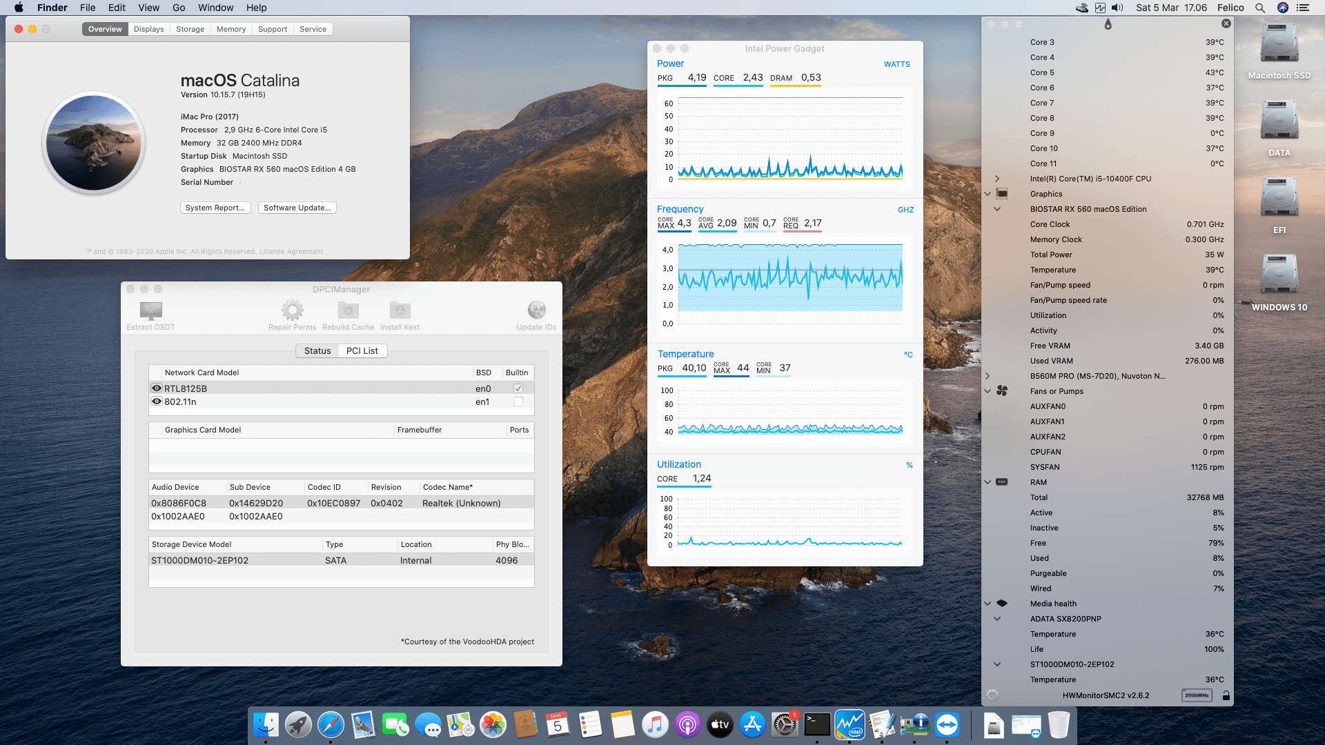The height and width of the screenshot is (745, 1325).
Task: Toggle the eye icon beside RTL8125B
Action: (x=157, y=388)
